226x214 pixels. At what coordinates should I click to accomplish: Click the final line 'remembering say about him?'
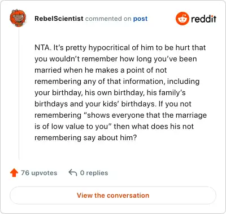point(85,138)
